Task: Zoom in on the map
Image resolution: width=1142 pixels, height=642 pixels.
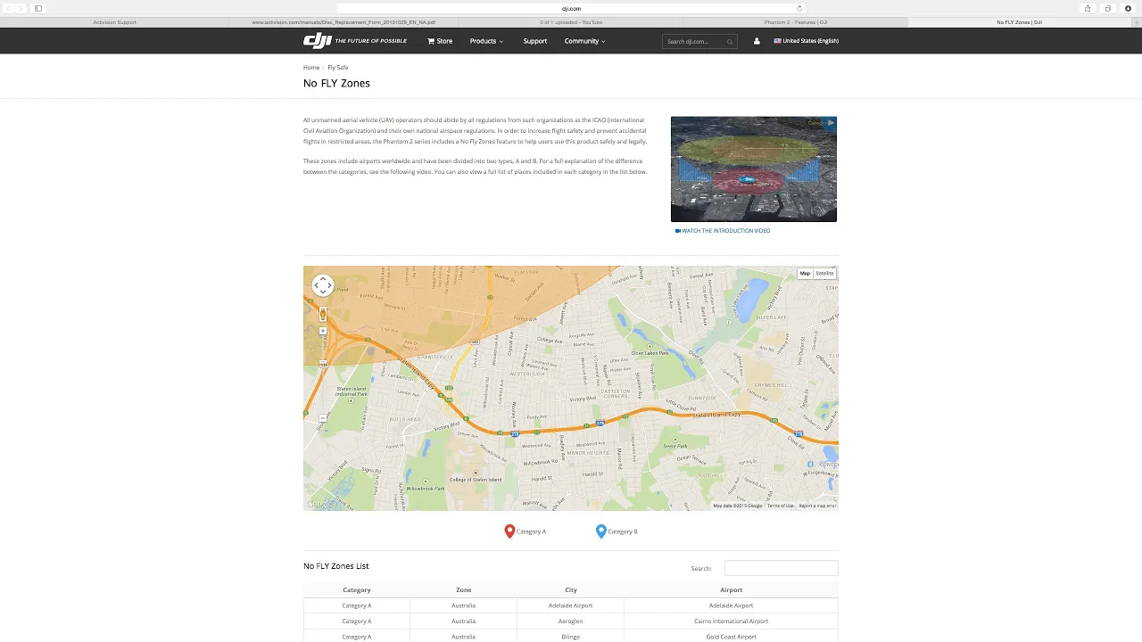Action: point(323,331)
